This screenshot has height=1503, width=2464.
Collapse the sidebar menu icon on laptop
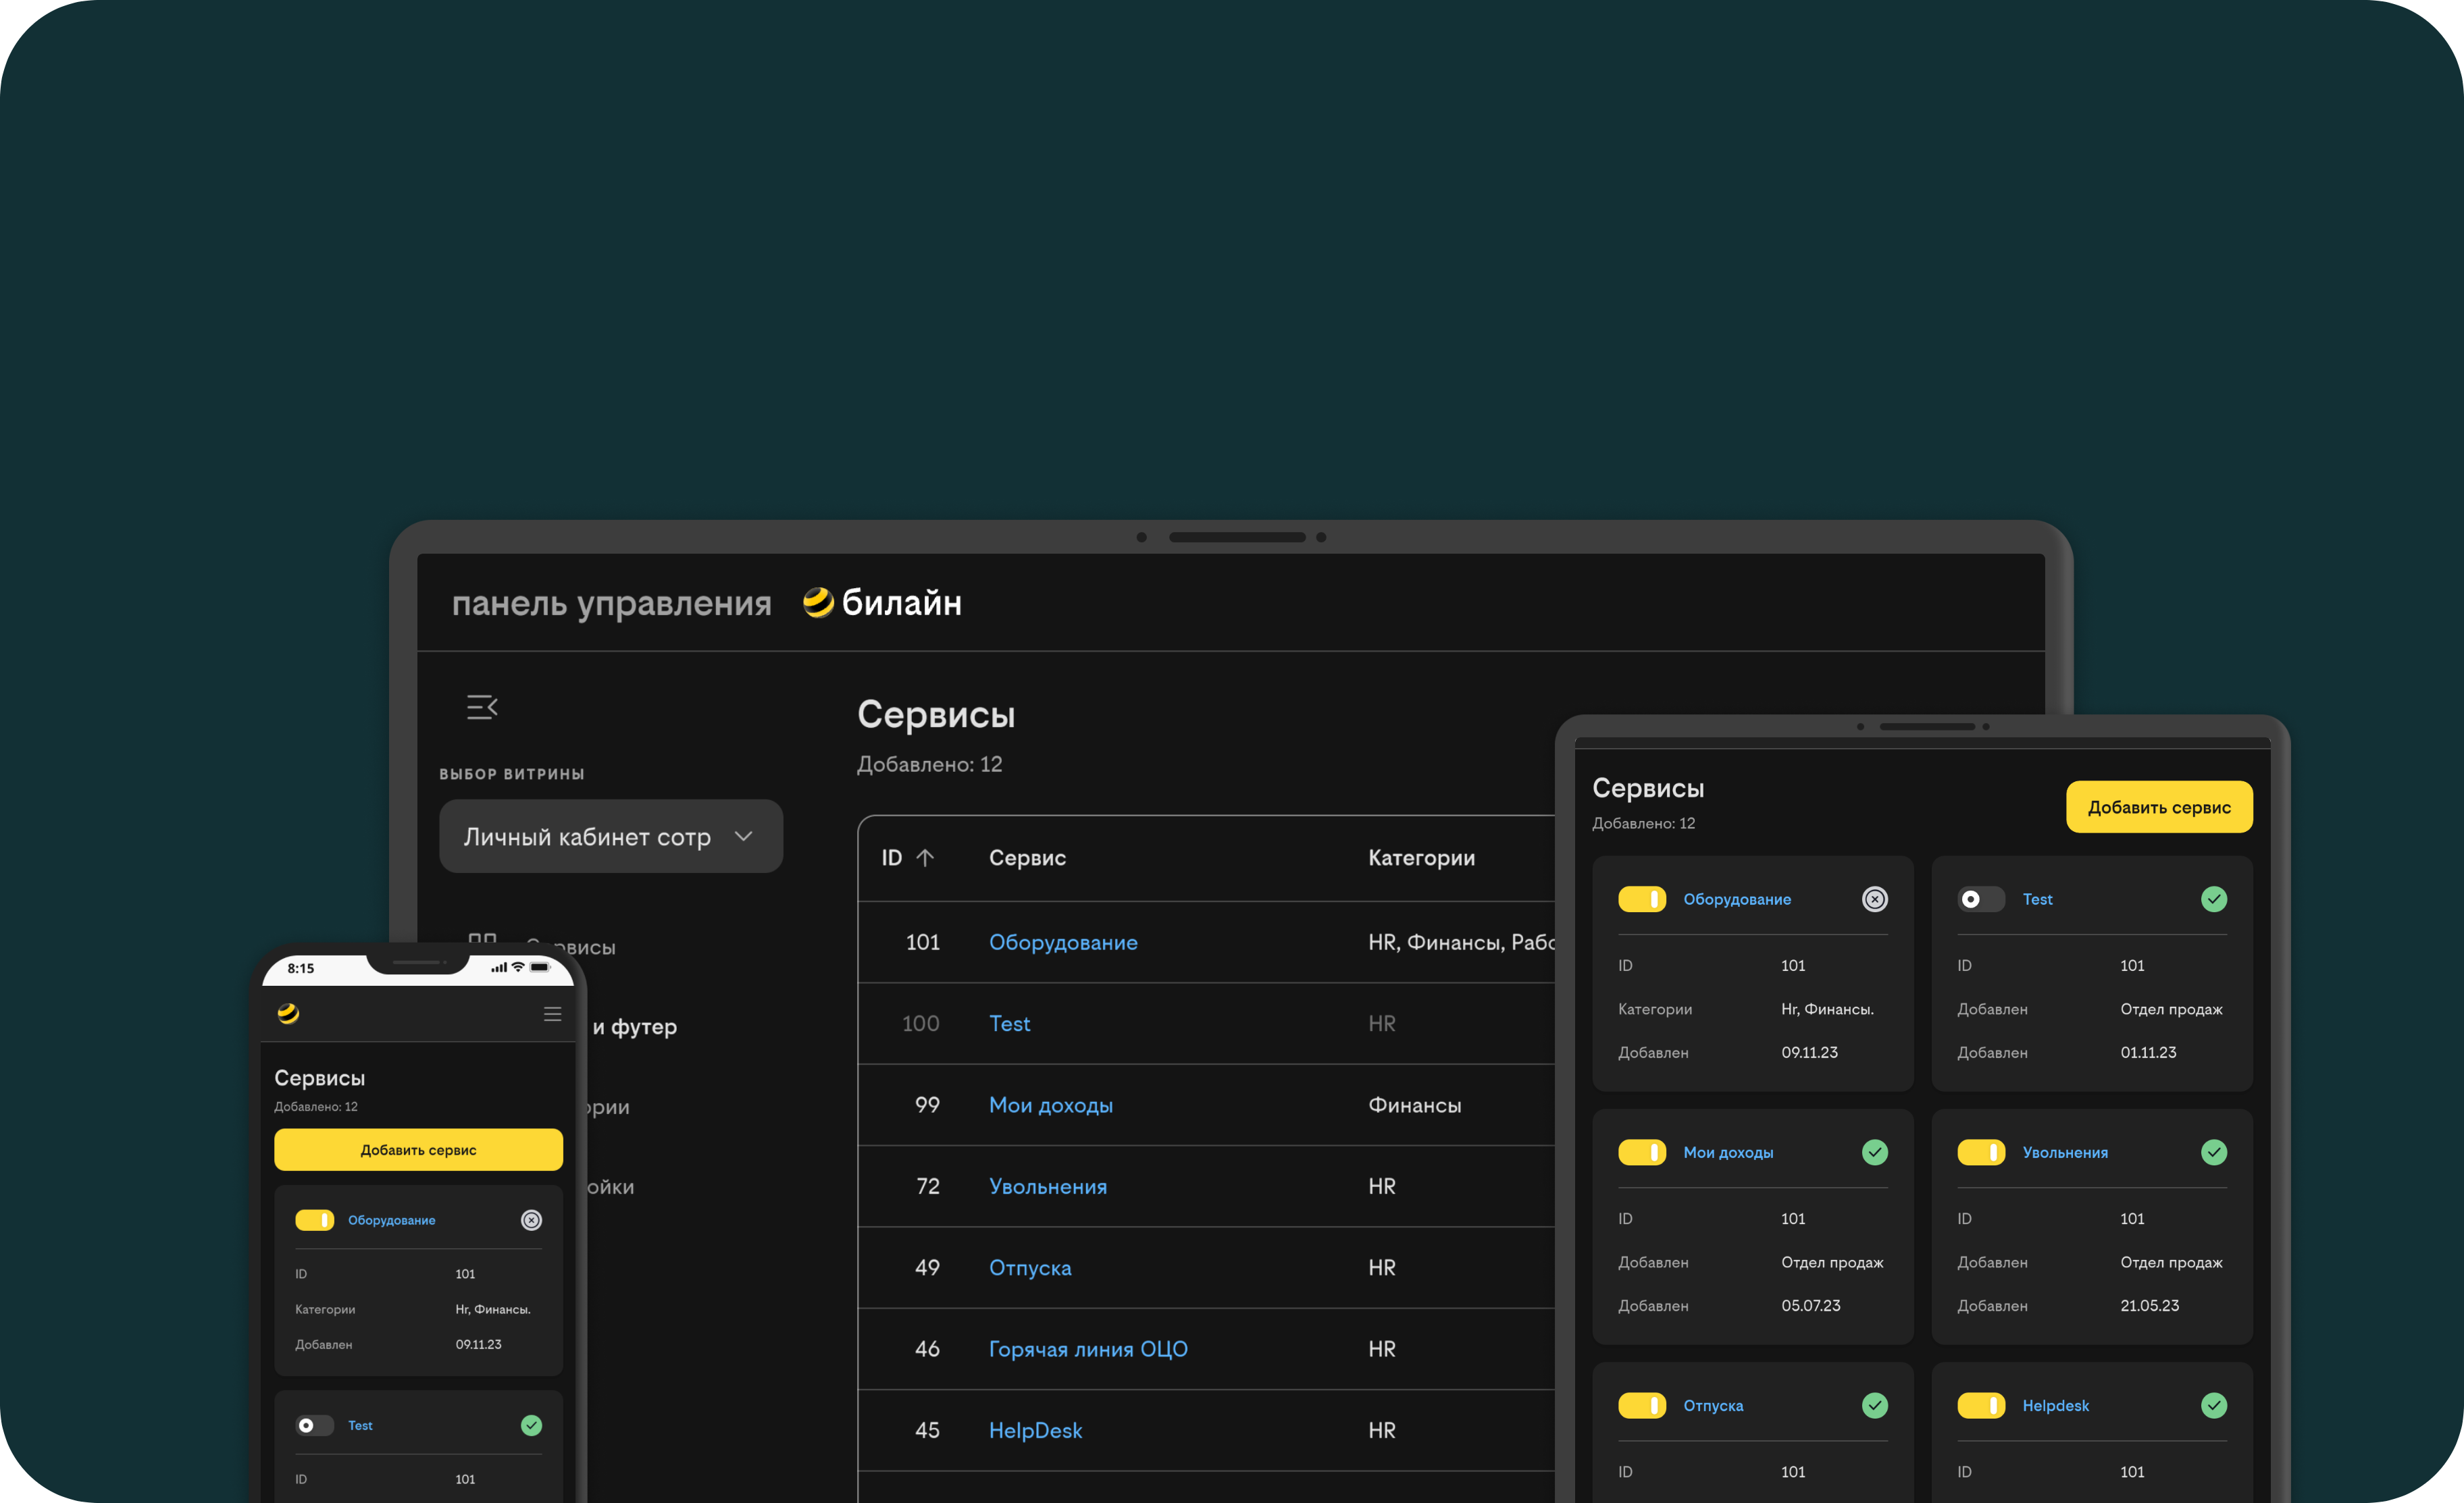click(482, 708)
